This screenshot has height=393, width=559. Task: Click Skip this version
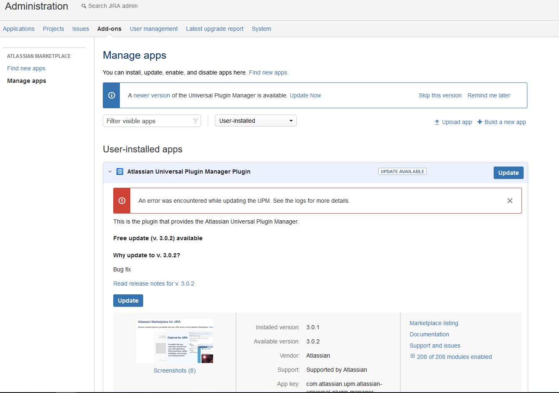[440, 95]
